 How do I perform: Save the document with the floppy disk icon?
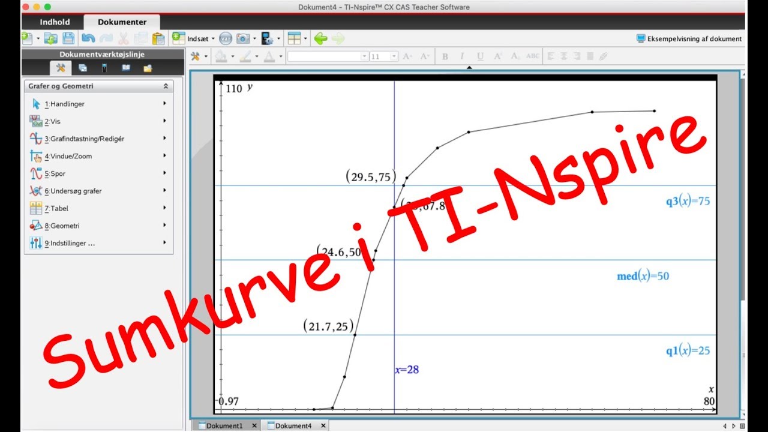(68, 38)
